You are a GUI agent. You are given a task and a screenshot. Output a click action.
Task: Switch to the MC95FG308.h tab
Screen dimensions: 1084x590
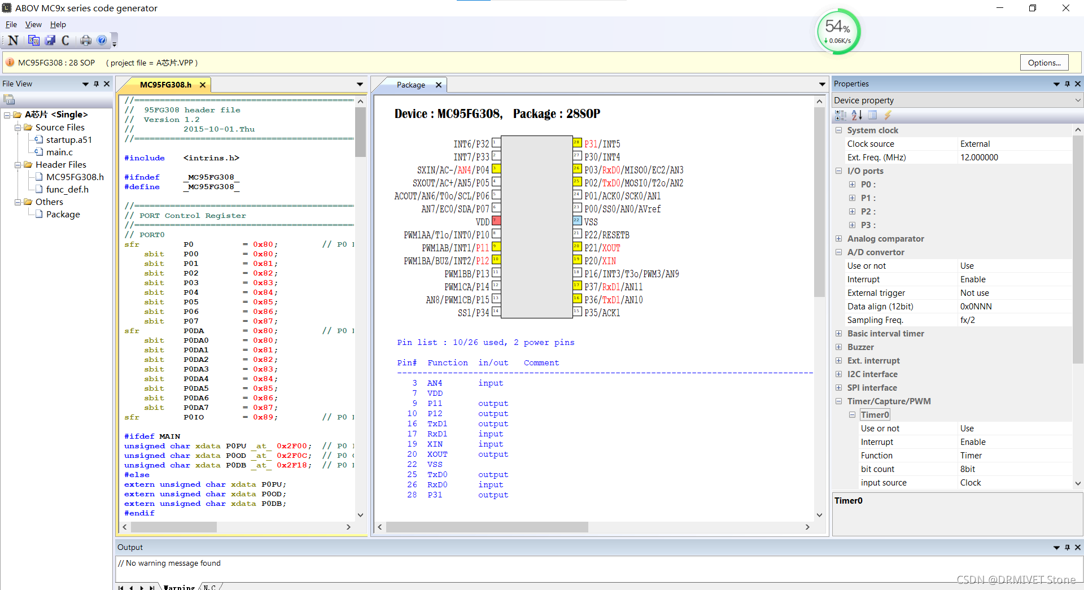click(x=165, y=85)
